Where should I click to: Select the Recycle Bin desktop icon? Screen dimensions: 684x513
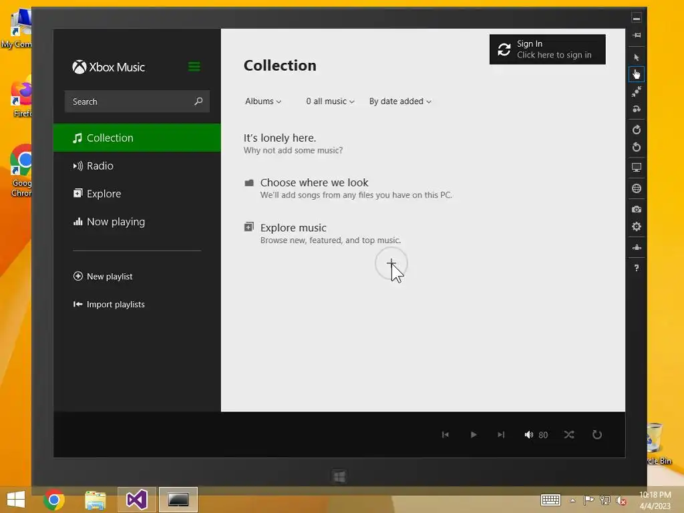pos(658,444)
